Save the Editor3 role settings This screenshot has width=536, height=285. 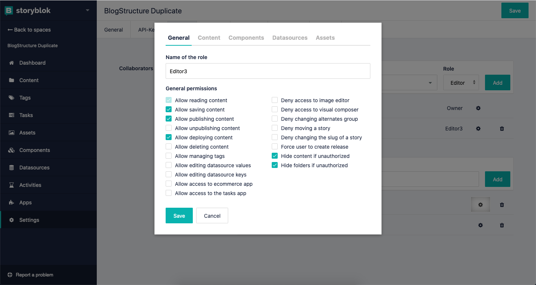179,216
